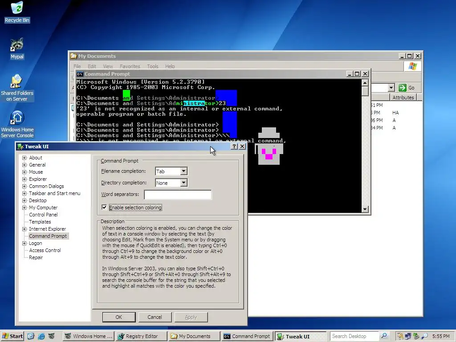Click the Start button on taskbar

point(12,336)
